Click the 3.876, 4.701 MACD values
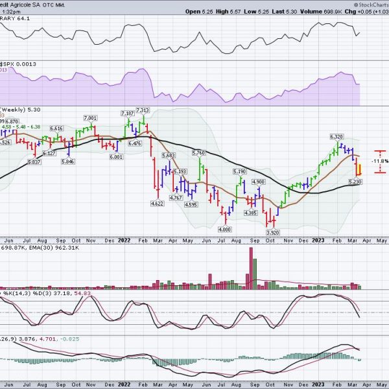Viewport: 389px width, 389px height. coord(38,339)
